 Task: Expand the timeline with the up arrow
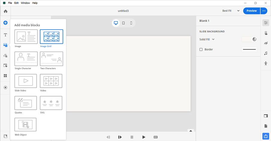(190, 131)
